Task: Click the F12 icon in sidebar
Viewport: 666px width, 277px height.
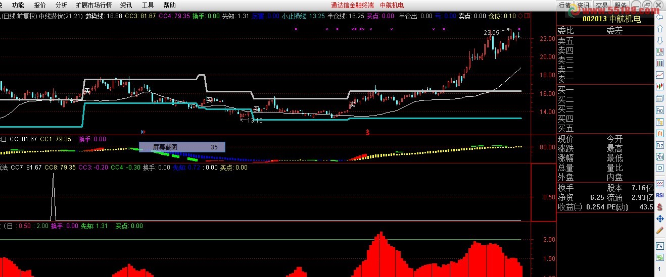Action: point(659,145)
